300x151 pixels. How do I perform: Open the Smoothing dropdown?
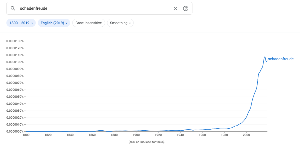tap(120, 23)
